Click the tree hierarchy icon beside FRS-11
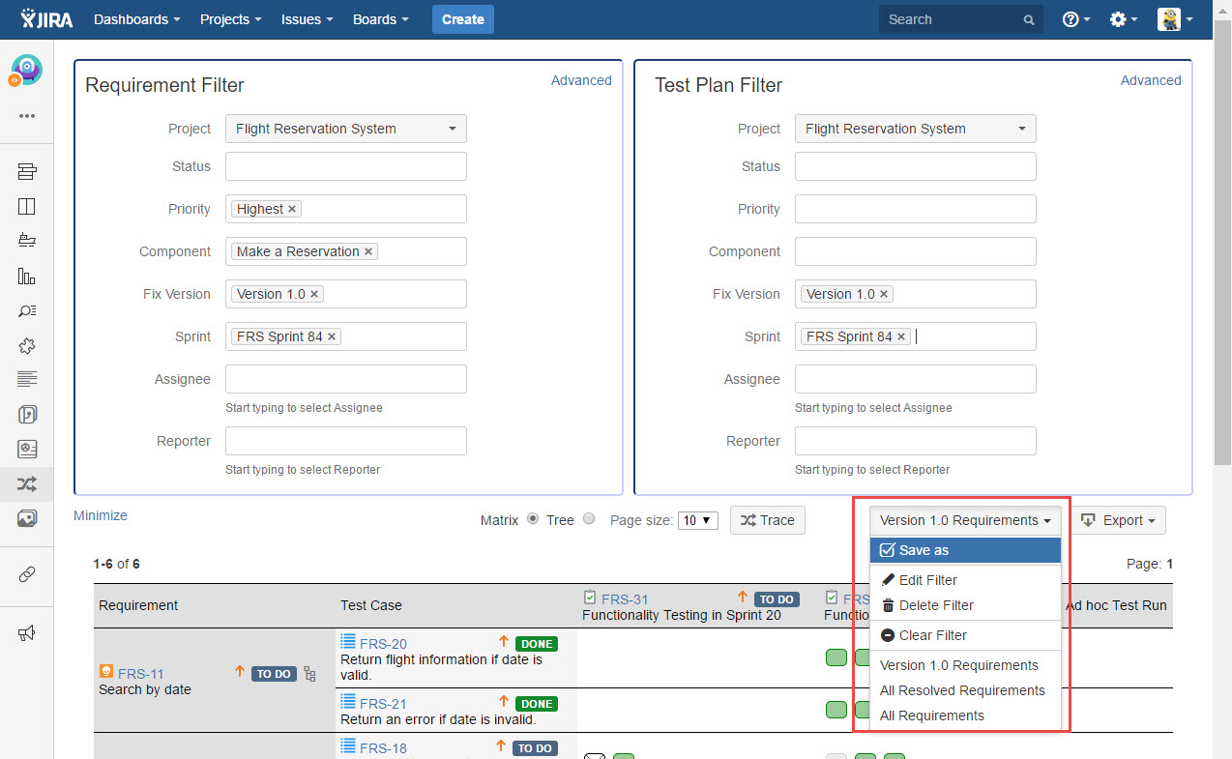The width and height of the screenshot is (1232, 759). [310, 674]
